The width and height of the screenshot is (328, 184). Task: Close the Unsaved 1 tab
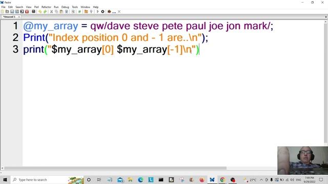tap(19, 17)
